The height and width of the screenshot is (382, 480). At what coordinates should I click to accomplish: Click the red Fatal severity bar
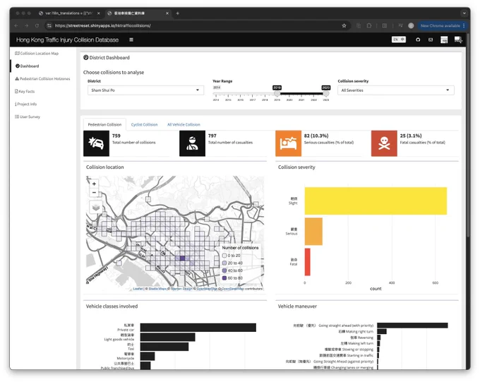pyautogui.click(x=307, y=262)
